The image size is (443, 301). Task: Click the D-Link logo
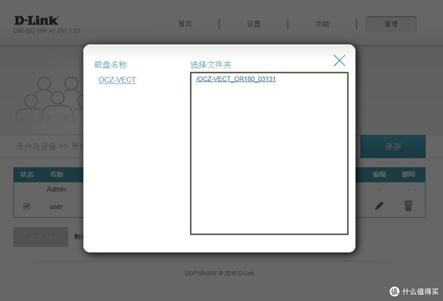(x=37, y=21)
